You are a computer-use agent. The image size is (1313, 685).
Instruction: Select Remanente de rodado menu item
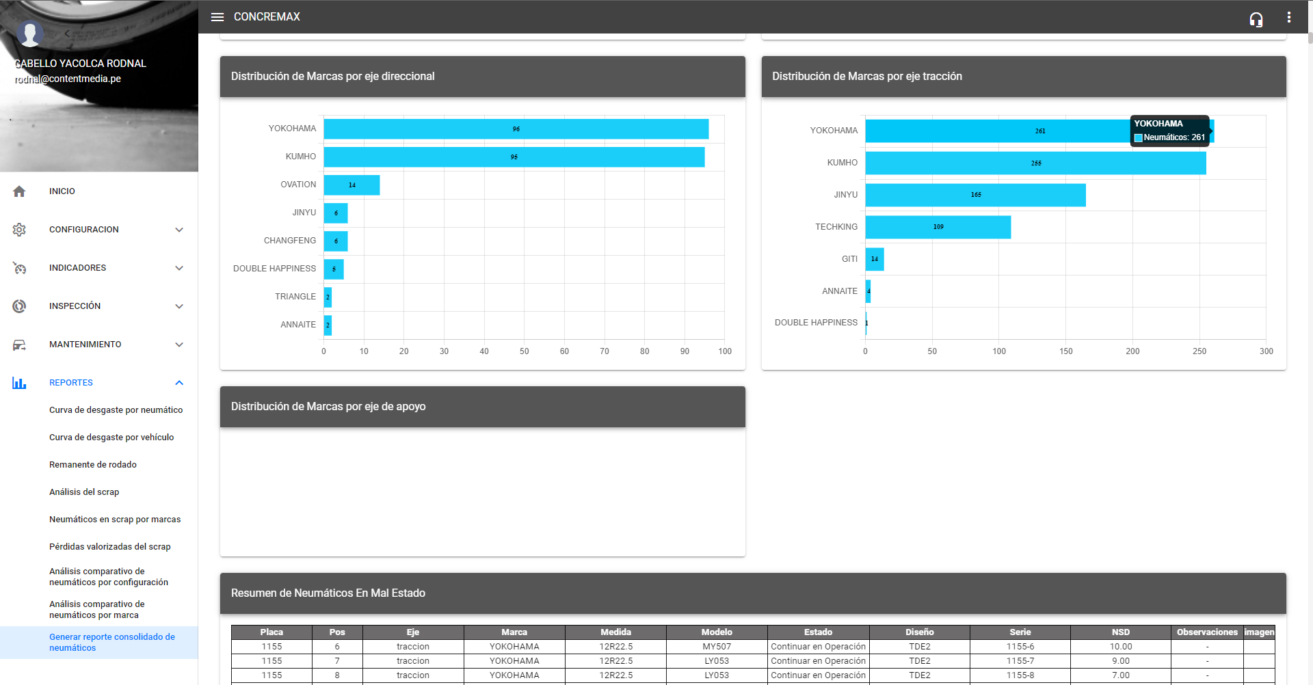[x=93, y=465]
